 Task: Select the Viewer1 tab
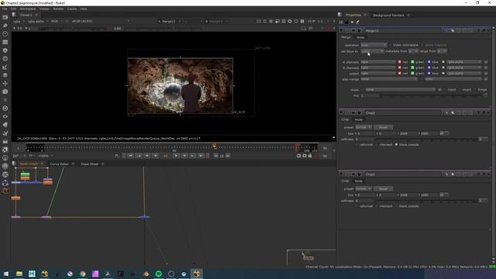[26, 15]
